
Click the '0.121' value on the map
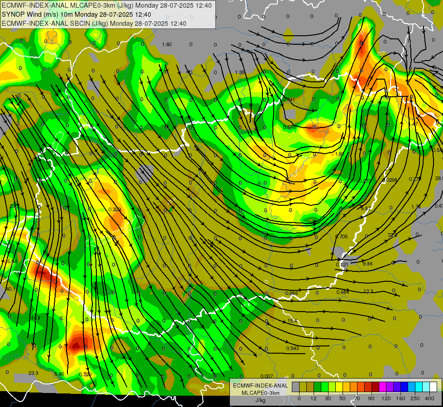tap(342, 265)
